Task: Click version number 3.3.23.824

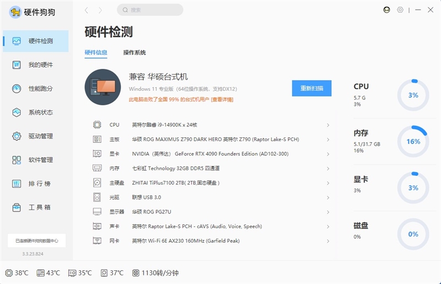Action: pos(33,254)
